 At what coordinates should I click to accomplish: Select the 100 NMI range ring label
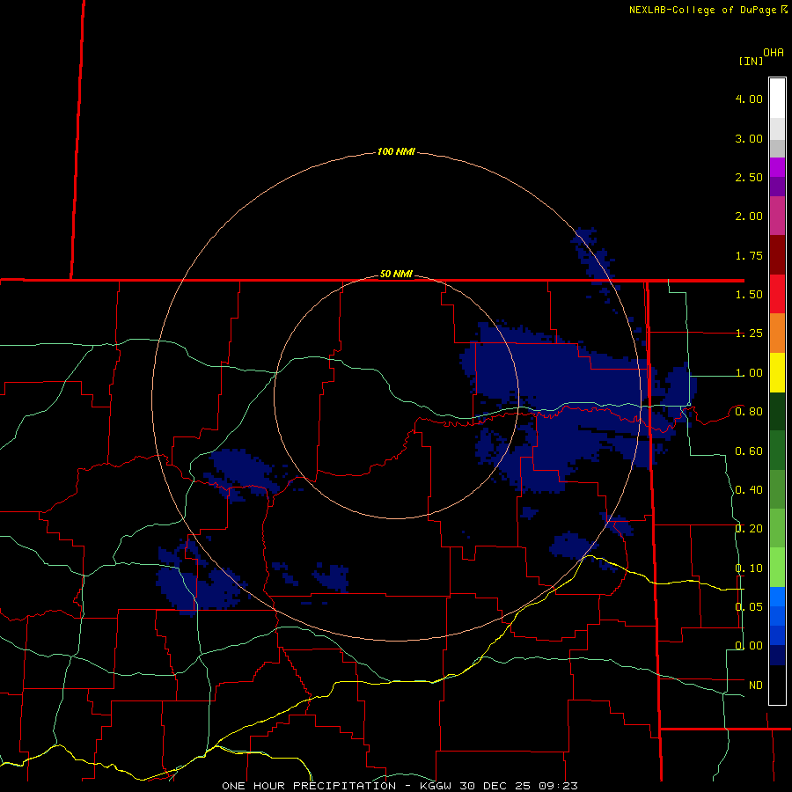pyautogui.click(x=396, y=151)
